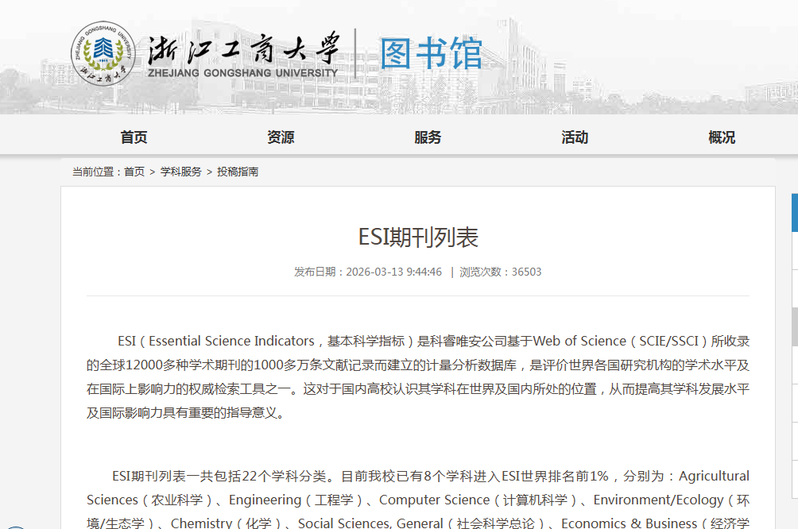The image size is (798, 529).
Task: Click the blue 图书馆 library logo text
Action: [431, 53]
